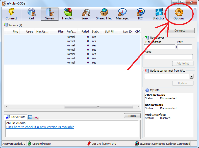This screenshot has height=148, width=199.
Task: Sort servers by Failed column
Action: [84, 32]
